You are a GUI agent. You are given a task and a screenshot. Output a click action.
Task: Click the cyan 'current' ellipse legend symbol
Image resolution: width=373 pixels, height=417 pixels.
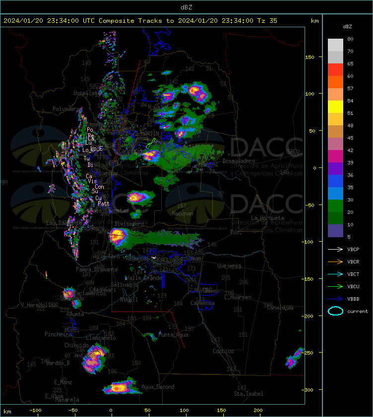tap(335, 311)
